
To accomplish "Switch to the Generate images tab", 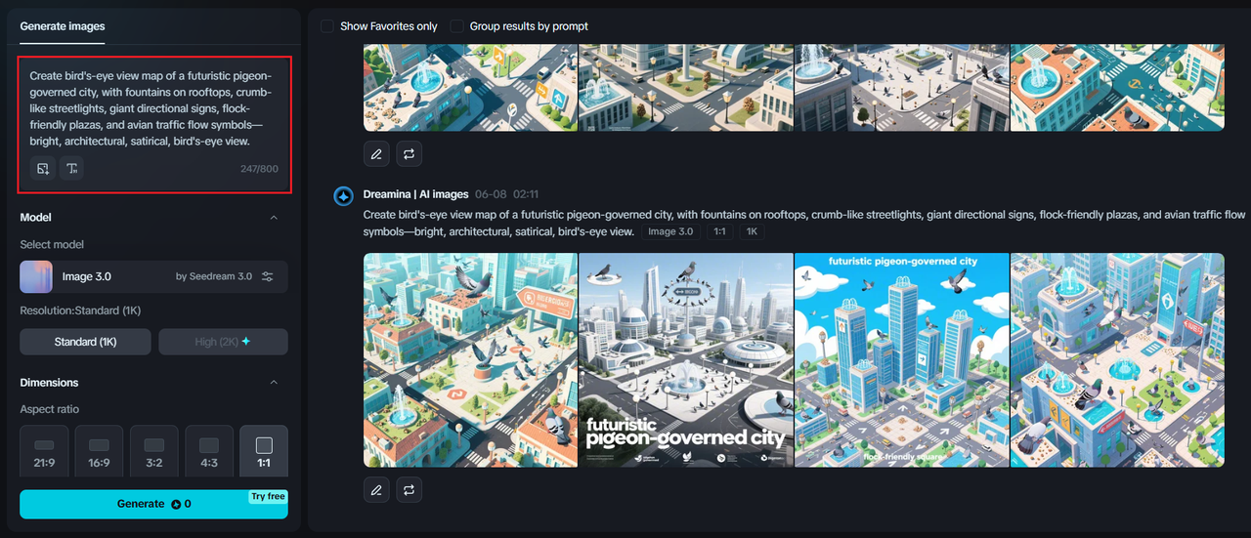I will coord(63,26).
